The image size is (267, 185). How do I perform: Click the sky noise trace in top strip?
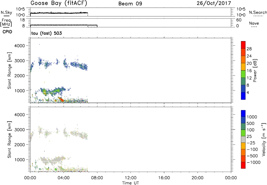(59, 13)
